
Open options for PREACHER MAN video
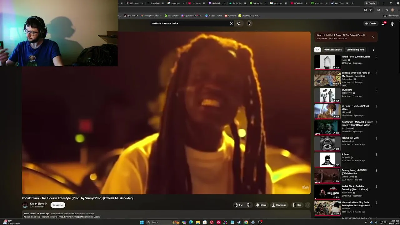coord(376,138)
